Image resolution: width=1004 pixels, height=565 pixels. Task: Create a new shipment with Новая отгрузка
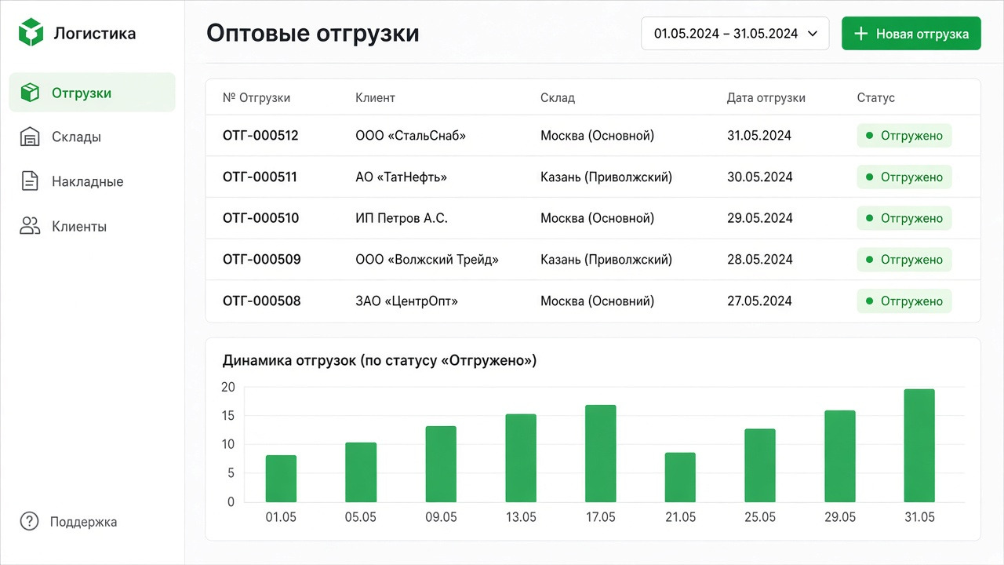point(911,34)
